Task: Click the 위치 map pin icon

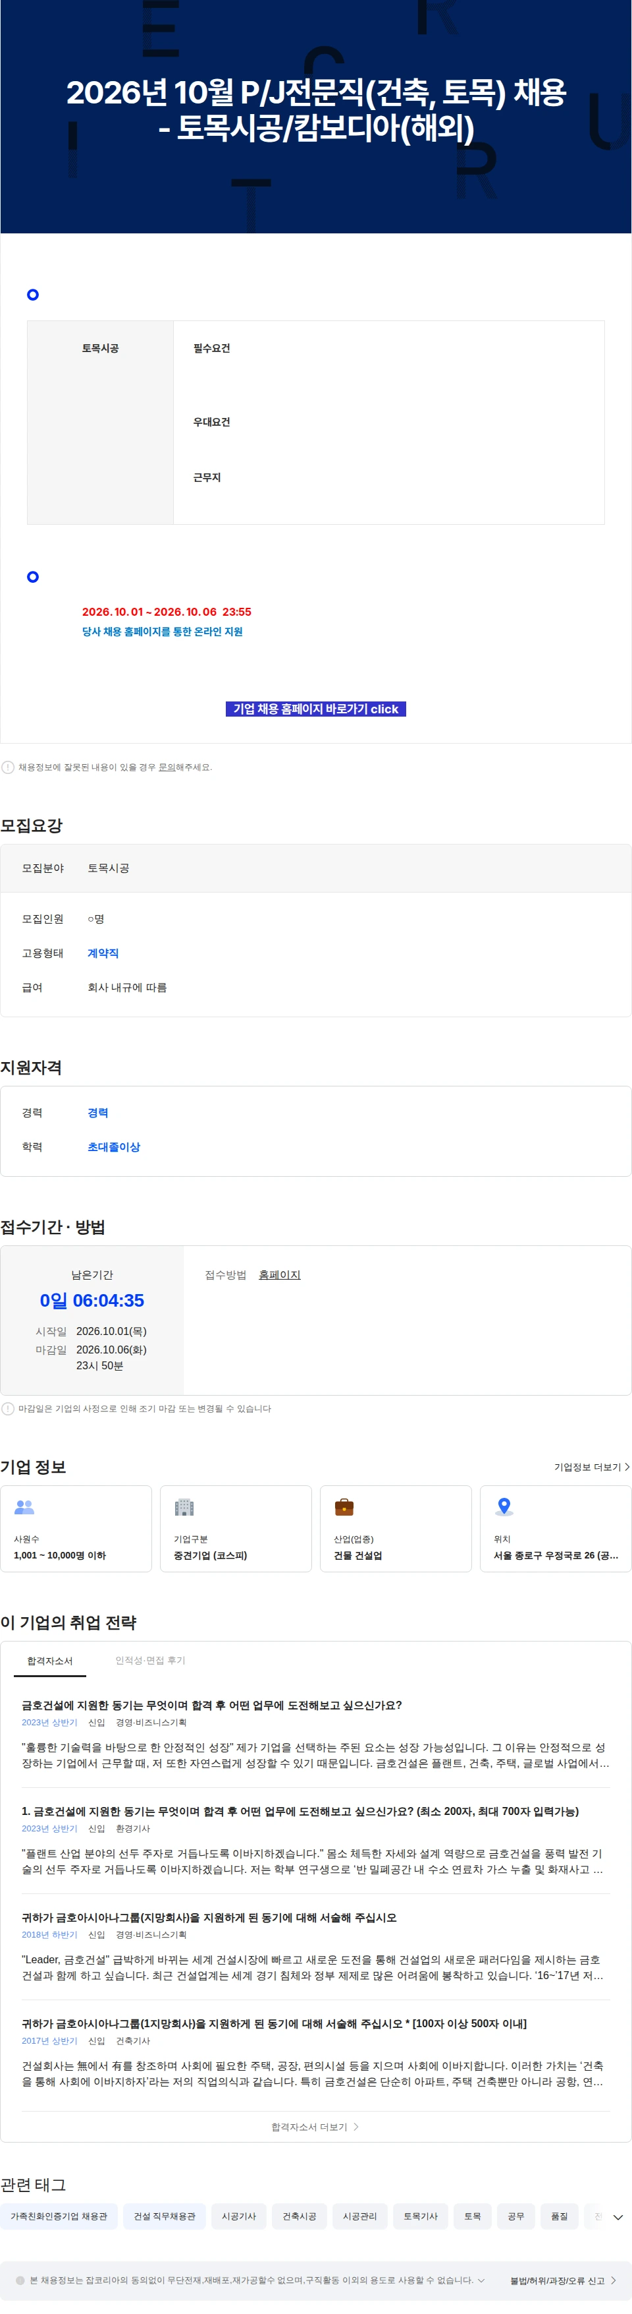Action: (505, 1506)
